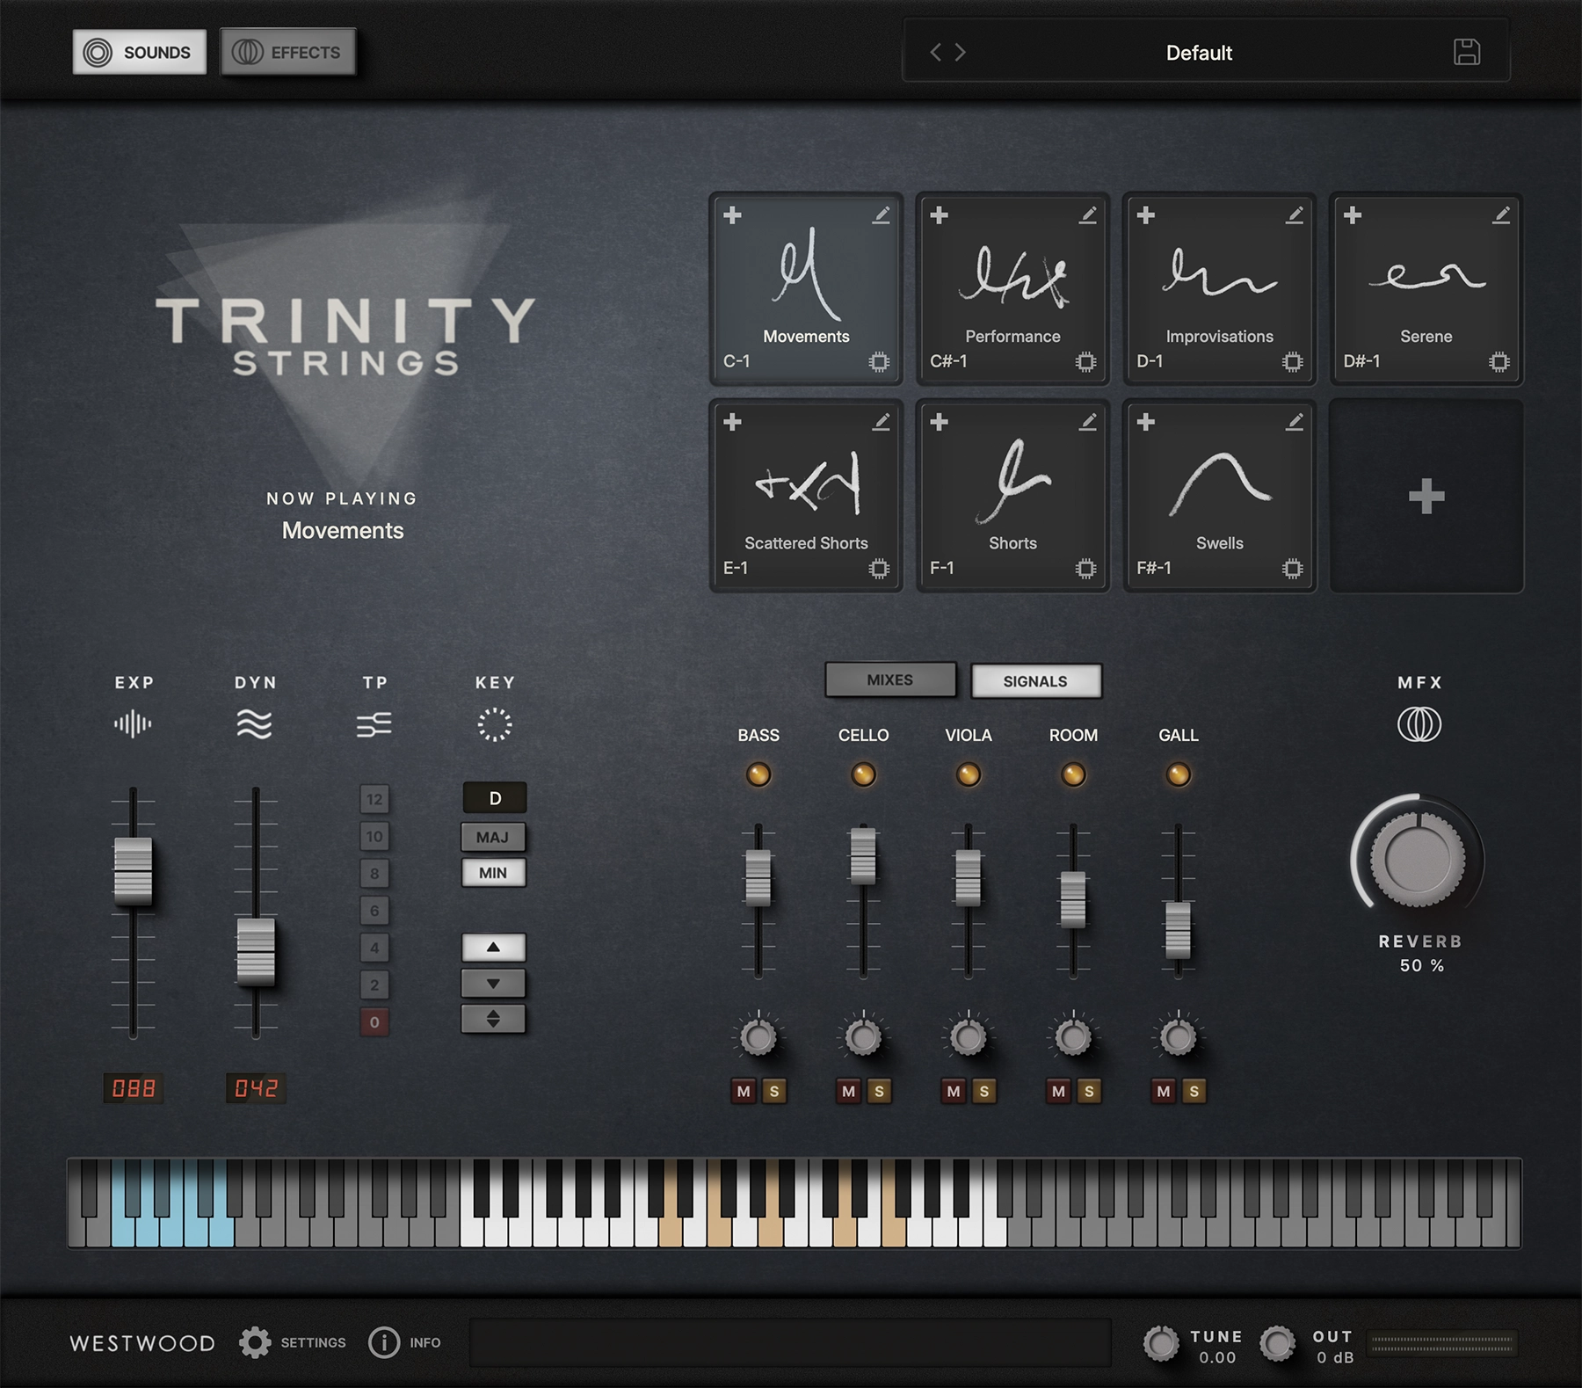The width and height of the screenshot is (1582, 1388).
Task: Toggle the BASS channel power LED
Action: pyautogui.click(x=758, y=774)
